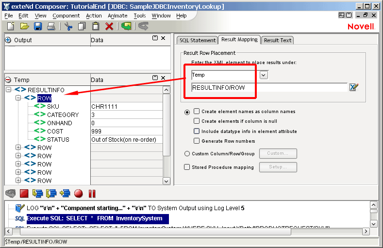This screenshot has height=248, width=383.
Task: Maximize the Output pane
Action: (x=155, y=38)
